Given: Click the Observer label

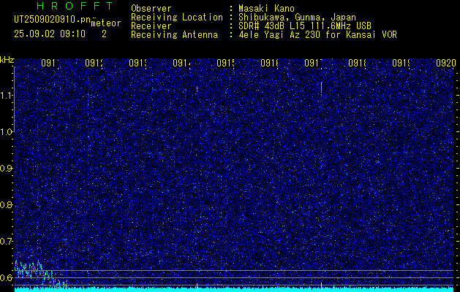Looking at the screenshot, I should [x=151, y=9].
